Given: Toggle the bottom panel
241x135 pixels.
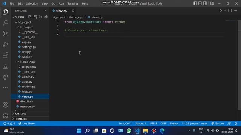Looking at the screenshot, I should [x=200, y=3].
